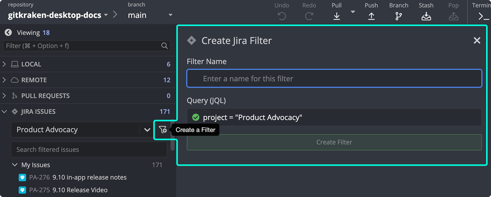Click the Create Filter button
The height and width of the screenshot is (197, 491).
pyautogui.click(x=334, y=142)
